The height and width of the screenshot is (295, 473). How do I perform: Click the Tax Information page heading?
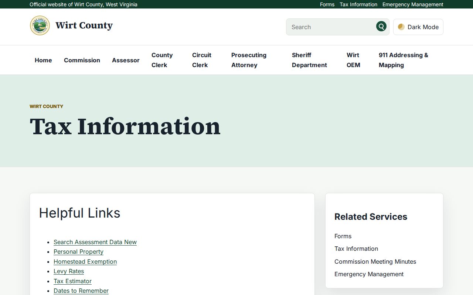pos(125,126)
